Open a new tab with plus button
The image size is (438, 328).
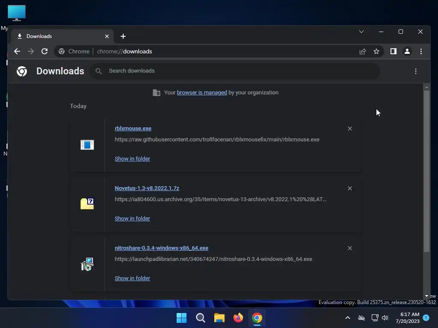coord(123,36)
